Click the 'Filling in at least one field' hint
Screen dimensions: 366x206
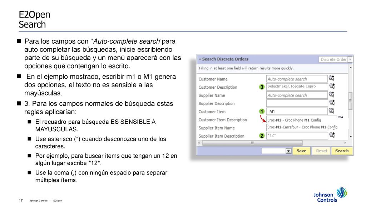point(246,68)
